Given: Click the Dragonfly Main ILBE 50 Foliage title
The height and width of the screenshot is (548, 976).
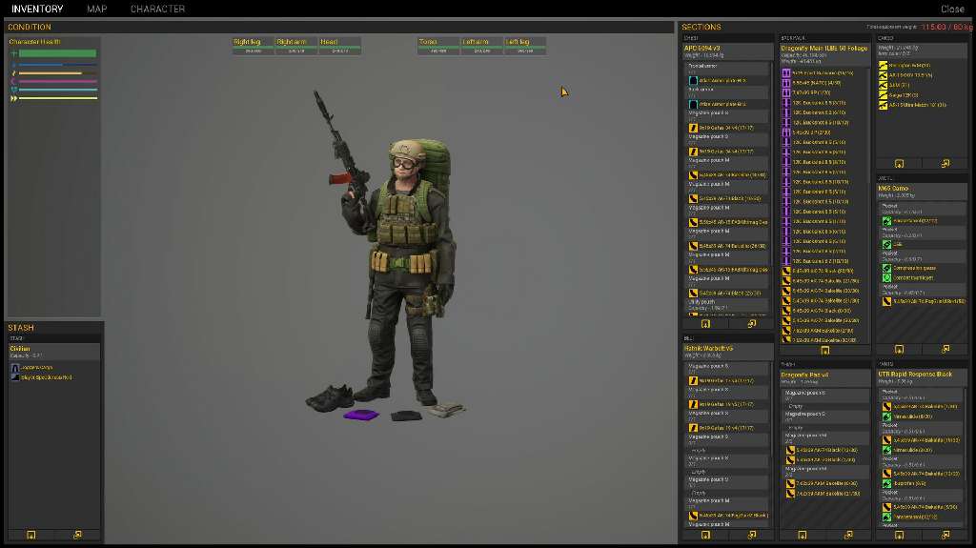Looking at the screenshot, I should [x=823, y=48].
